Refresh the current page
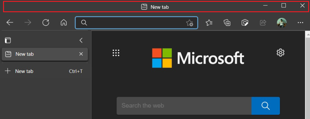 point(46,23)
